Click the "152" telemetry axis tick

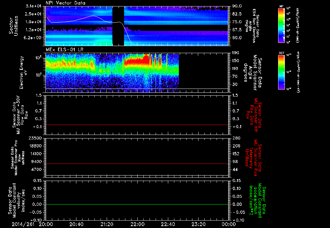click(236, 154)
